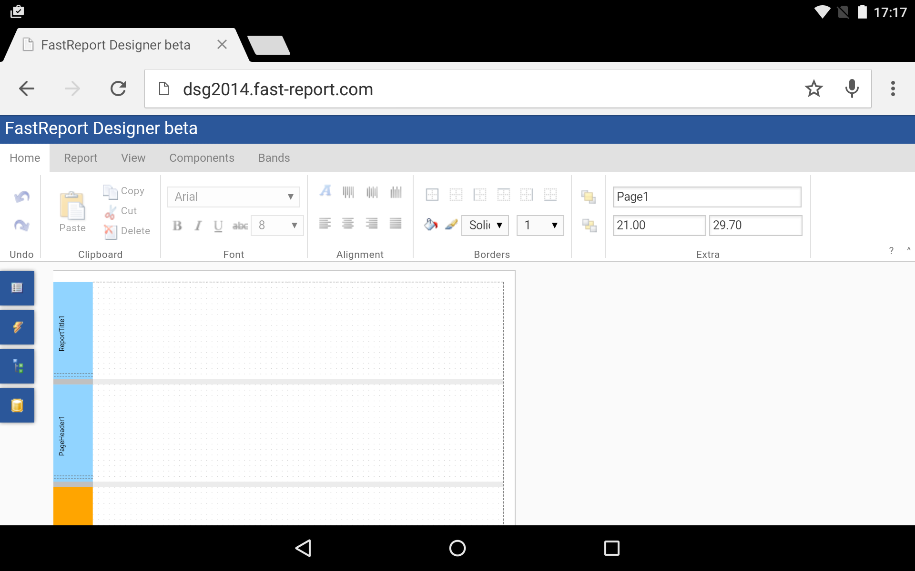Apply all borders icon
915x571 pixels.
click(432, 195)
